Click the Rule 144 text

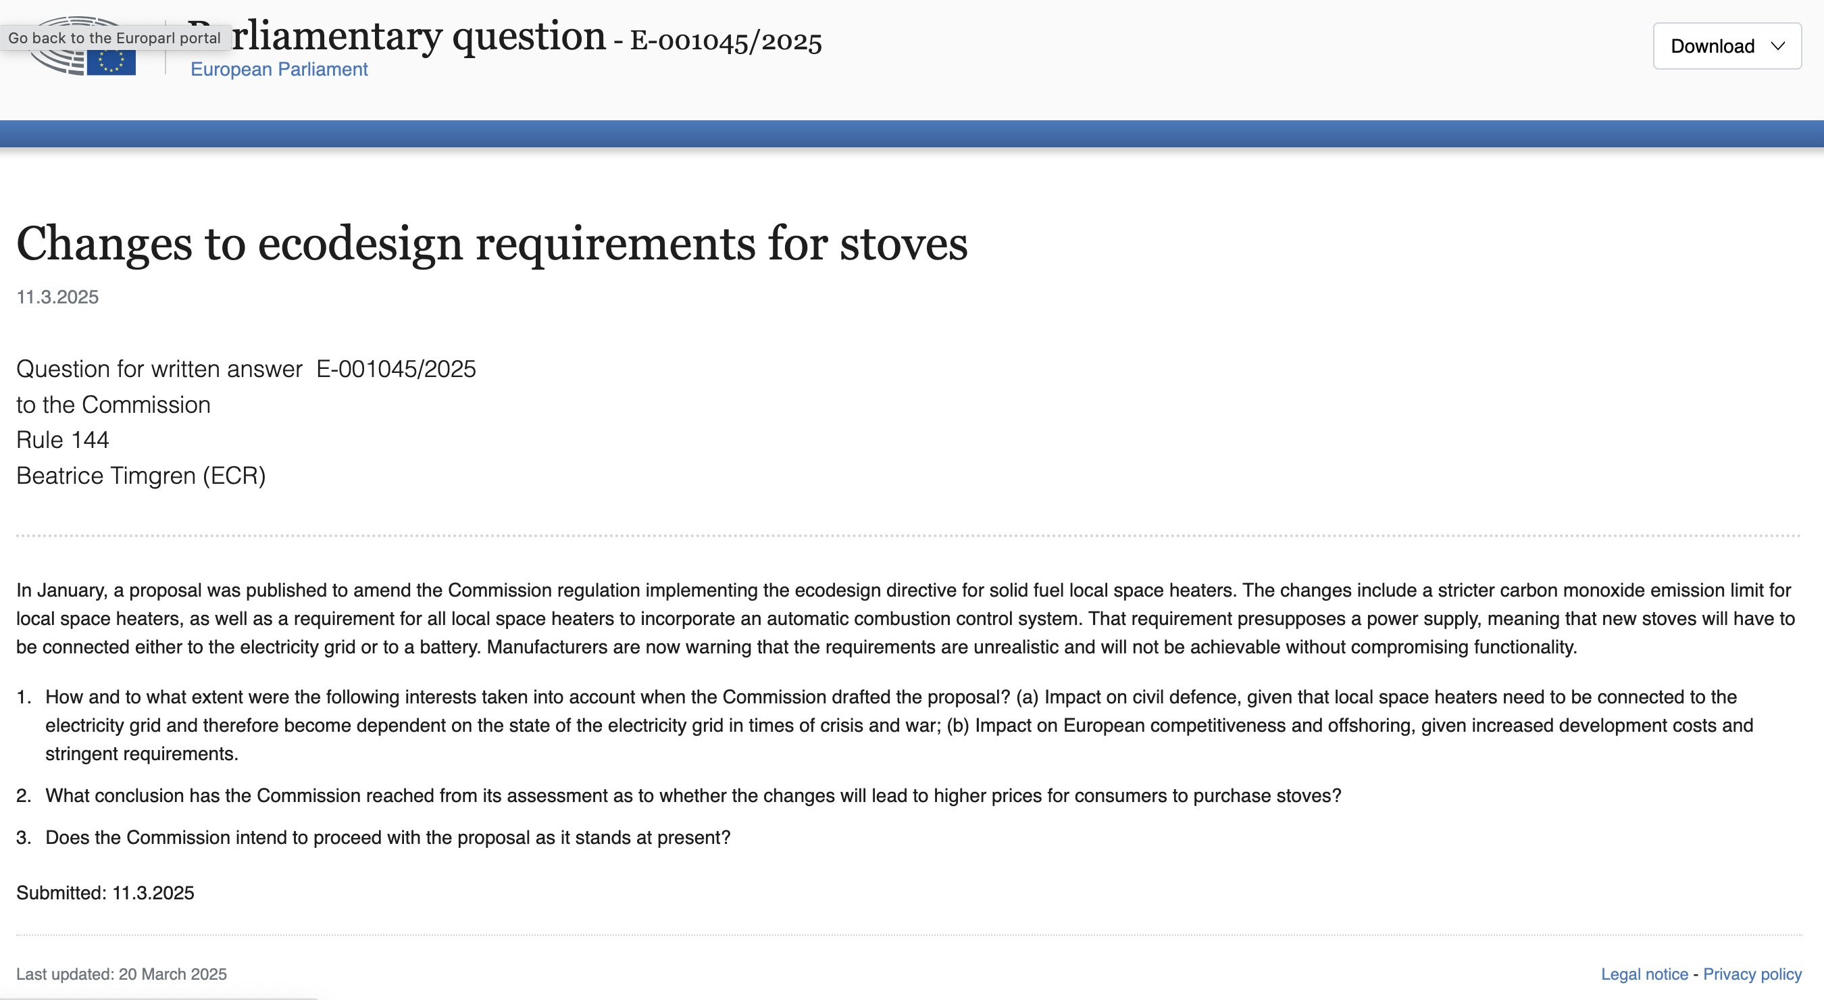[63, 440]
